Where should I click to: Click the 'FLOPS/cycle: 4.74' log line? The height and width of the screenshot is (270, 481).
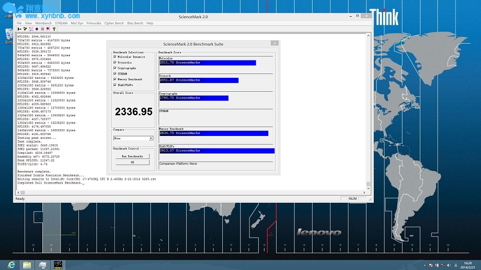tap(32, 164)
